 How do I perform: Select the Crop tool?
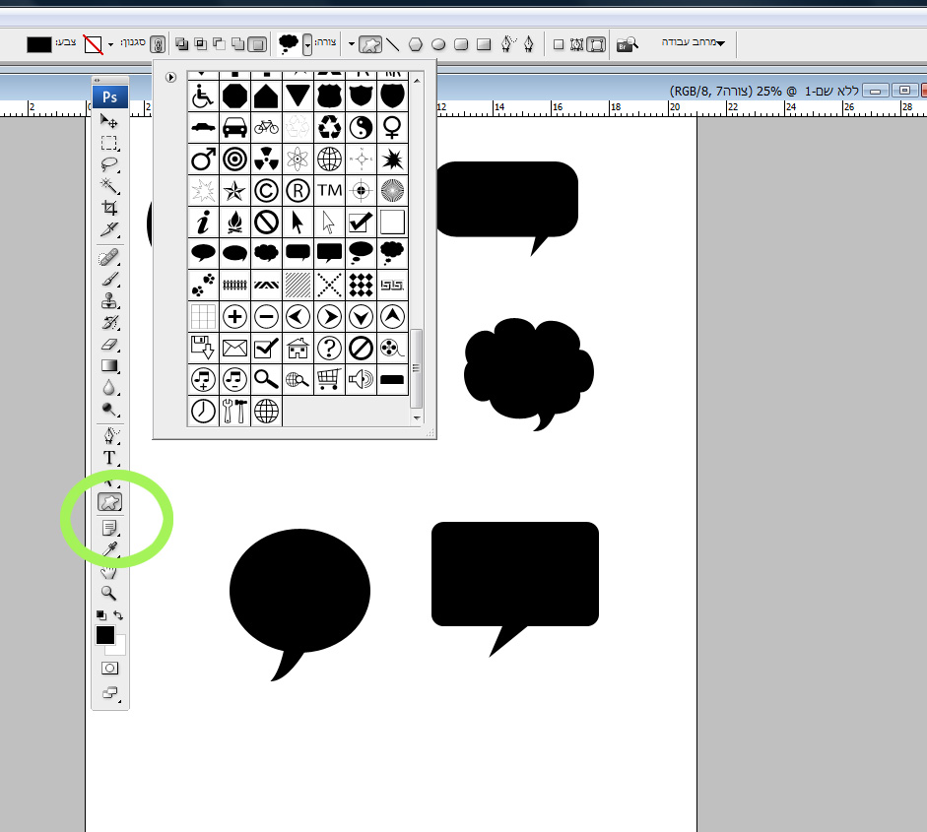pyautogui.click(x=109, y=208)
